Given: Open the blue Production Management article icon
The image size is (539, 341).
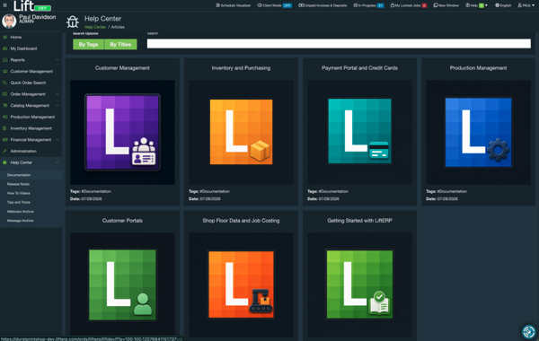Looking at the screenshot, I should 478,132.
